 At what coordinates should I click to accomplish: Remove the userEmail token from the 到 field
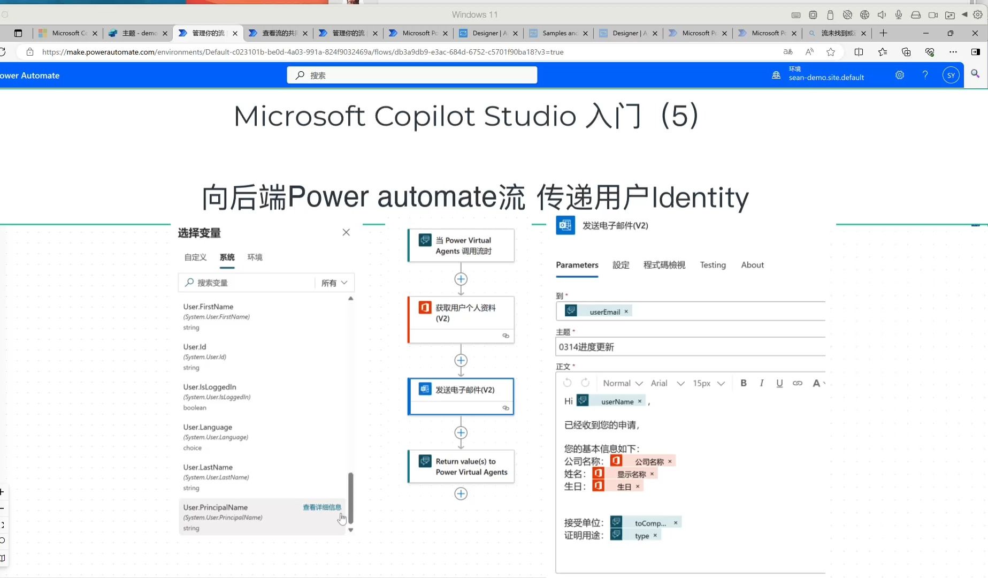626,311
